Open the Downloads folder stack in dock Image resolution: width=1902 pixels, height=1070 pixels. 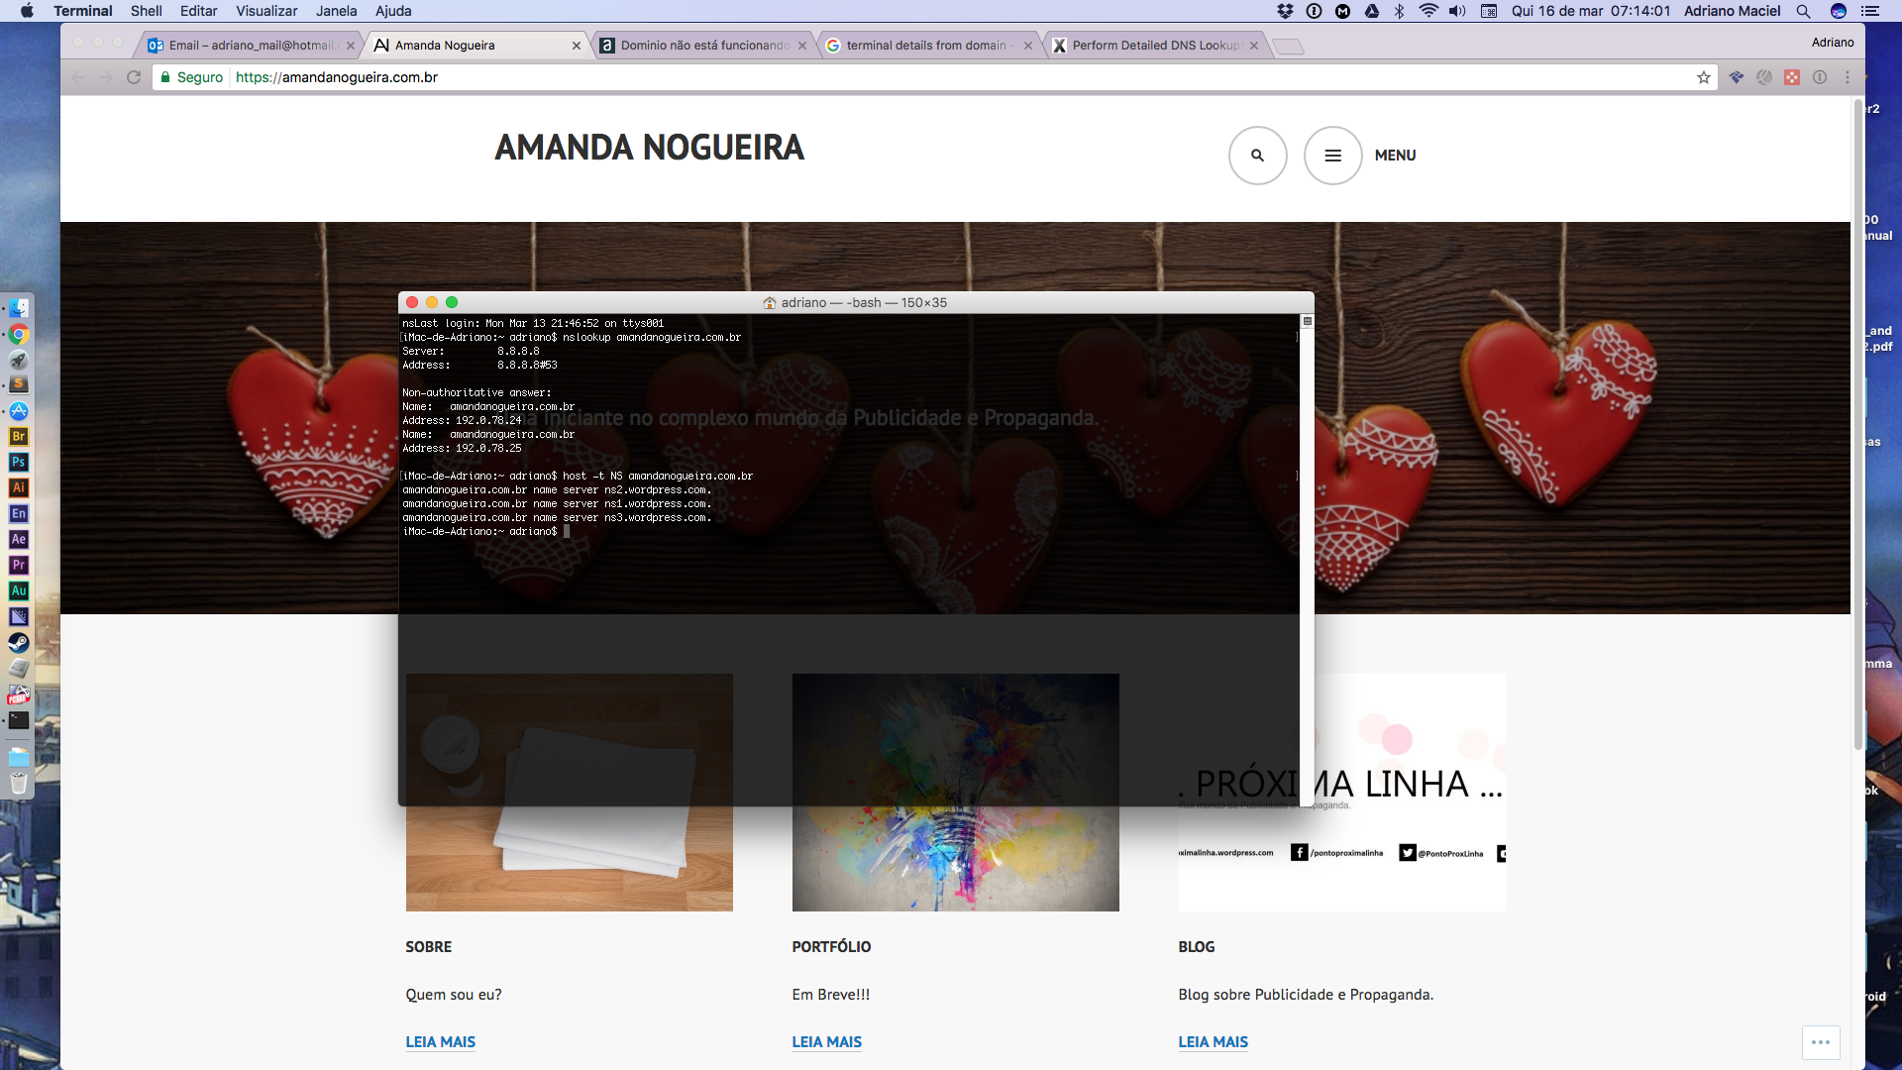tap(19, 757)
